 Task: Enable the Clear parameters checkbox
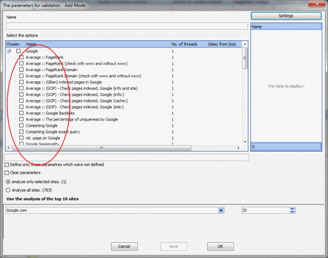7,173
